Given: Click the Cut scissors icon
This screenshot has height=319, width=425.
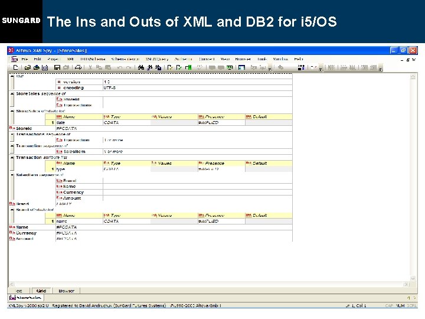Looking at the screenshot, I should click(x=90, y=67).
